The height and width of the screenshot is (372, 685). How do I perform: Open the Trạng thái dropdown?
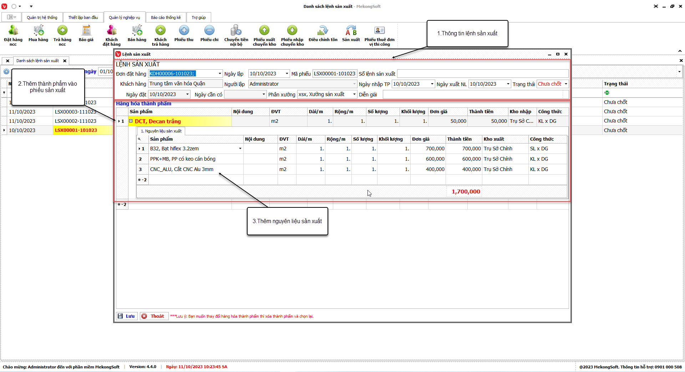(566, 84)
